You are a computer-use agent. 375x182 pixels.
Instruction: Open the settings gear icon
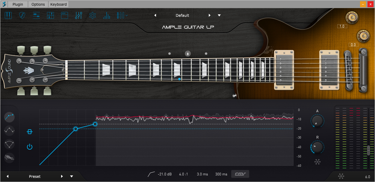tap(93, 15)
